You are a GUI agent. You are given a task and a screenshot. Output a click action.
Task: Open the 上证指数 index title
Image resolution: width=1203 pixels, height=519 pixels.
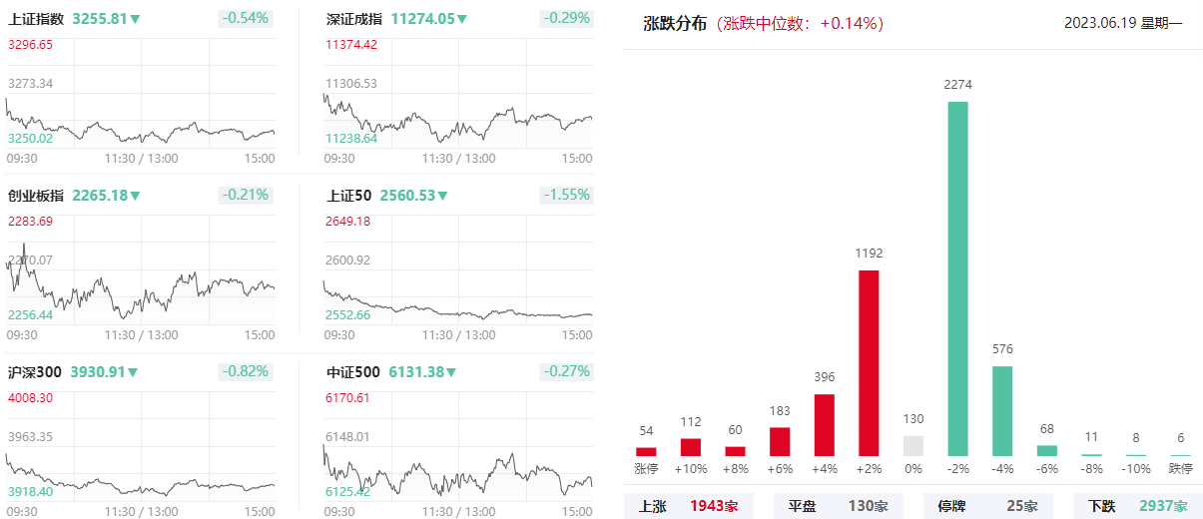coord(36,19)
